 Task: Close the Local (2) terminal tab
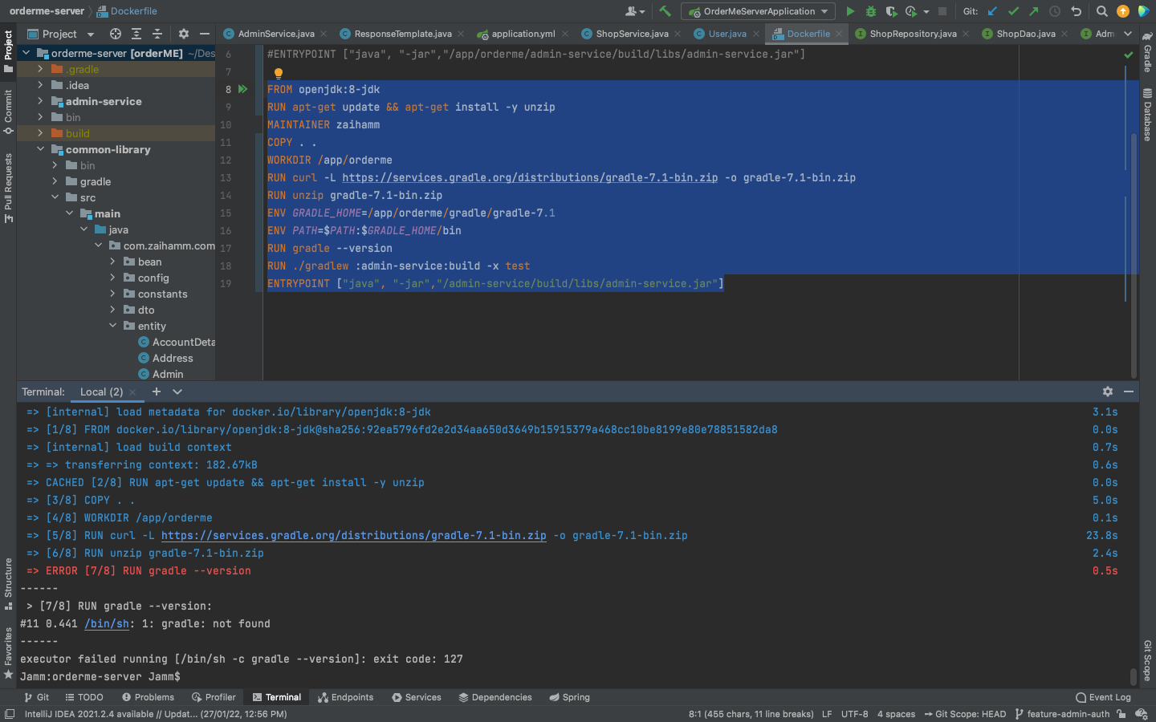132,392
